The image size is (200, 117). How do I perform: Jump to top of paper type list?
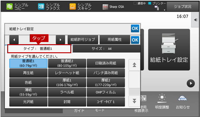[134, 65]
